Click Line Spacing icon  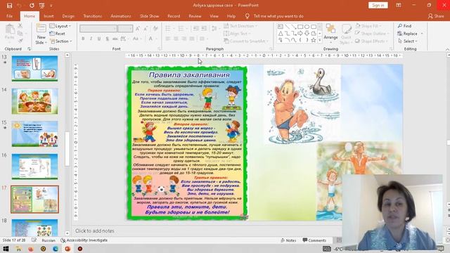[x=214, y=28]
